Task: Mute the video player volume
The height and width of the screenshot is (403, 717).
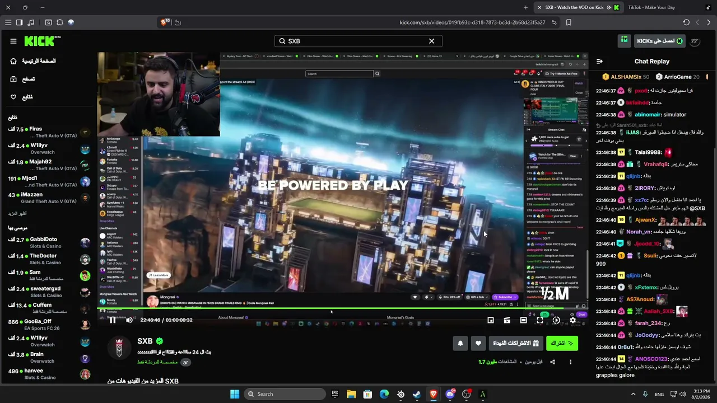Action: (129, 320)
